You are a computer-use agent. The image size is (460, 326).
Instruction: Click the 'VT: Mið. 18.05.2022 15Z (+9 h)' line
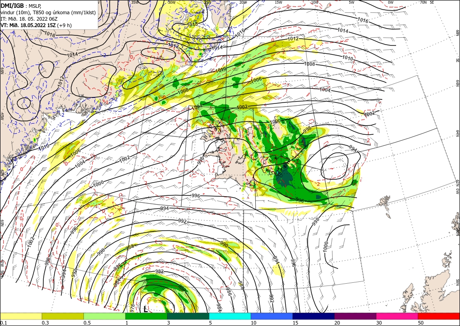point(36,25)
